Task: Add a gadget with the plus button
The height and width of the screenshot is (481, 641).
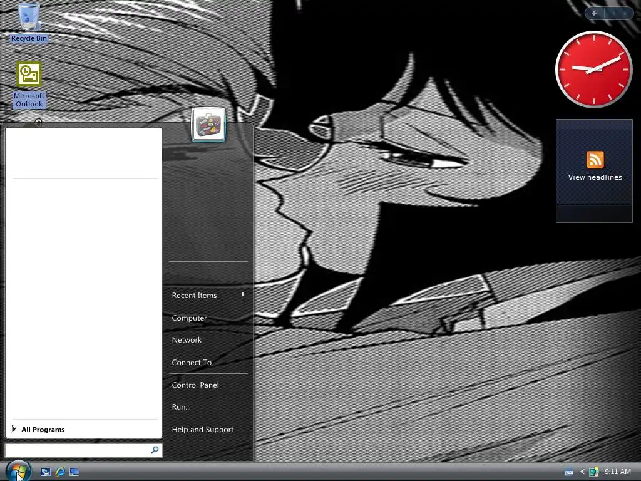Action: tap(594, 13)
